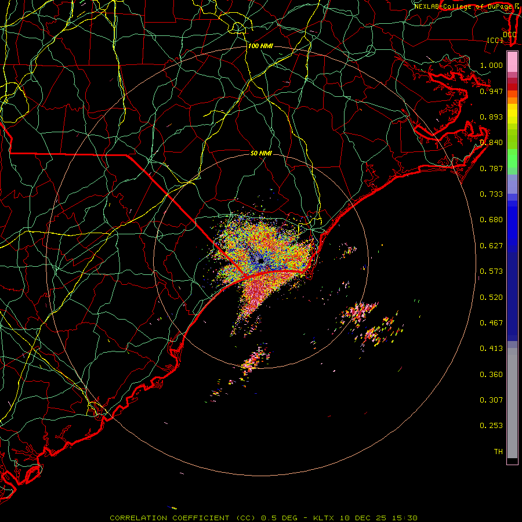The height and width of the screenshot is (522, 522).
Task: Click the 0.573 scale value
Action: tap(491, 271)
